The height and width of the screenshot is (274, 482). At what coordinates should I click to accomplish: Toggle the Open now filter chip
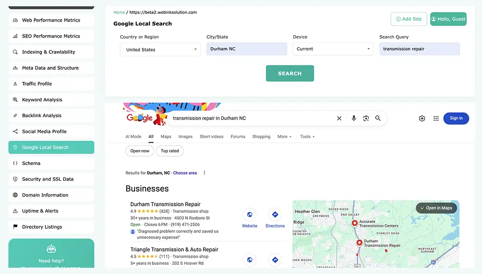pyautogui.click(x=140, y=151)
